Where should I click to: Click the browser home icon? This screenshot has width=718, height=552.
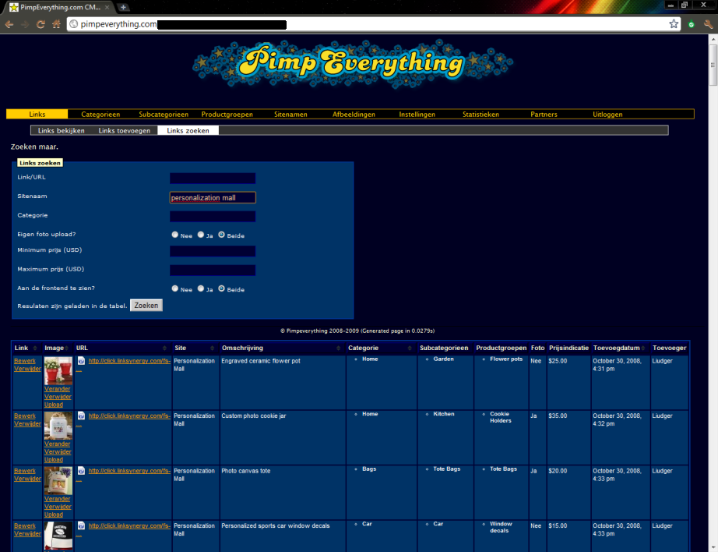click(x=56, y=24)
